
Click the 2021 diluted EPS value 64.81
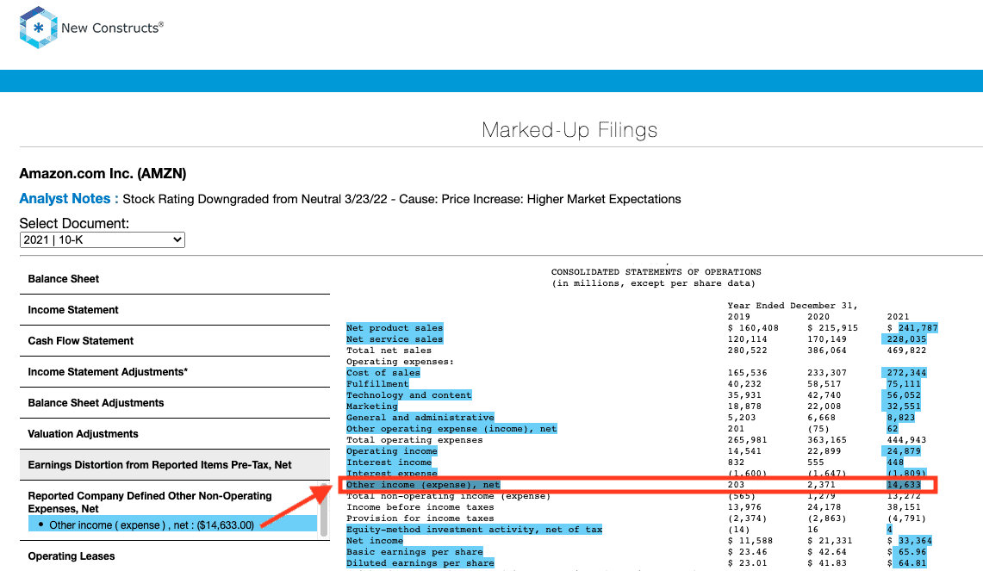911,563
